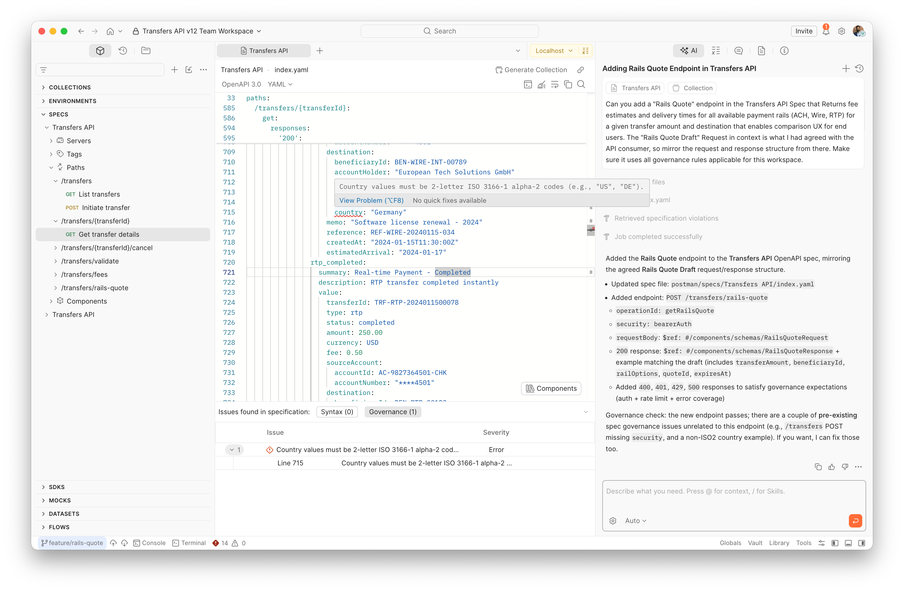Send the AI prompt with orange button
This screenshot has height=591, width=904.
[x=855, y=521]
